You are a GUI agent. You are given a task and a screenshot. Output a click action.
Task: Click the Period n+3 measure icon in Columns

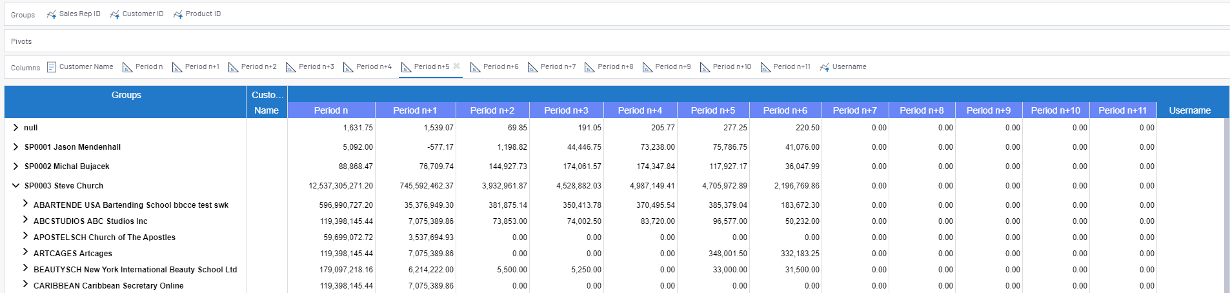click(291, 67)
